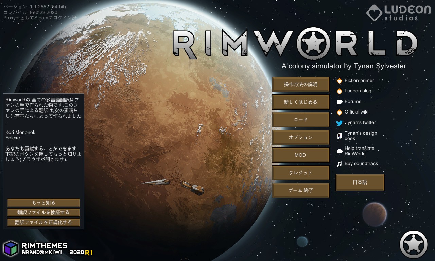
Task: Open the Forums link
Action: tap(353, 102)
